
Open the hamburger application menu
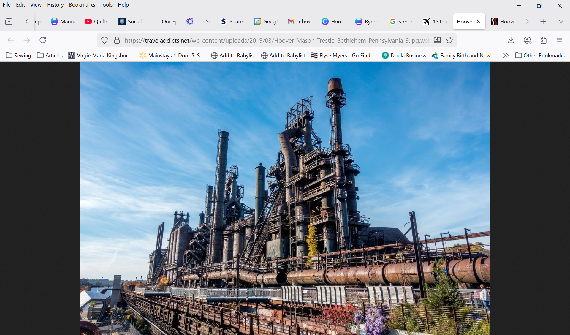point(559,40)
